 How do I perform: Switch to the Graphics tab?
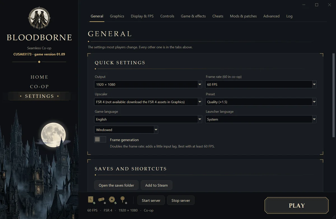[x=117, y=16]
